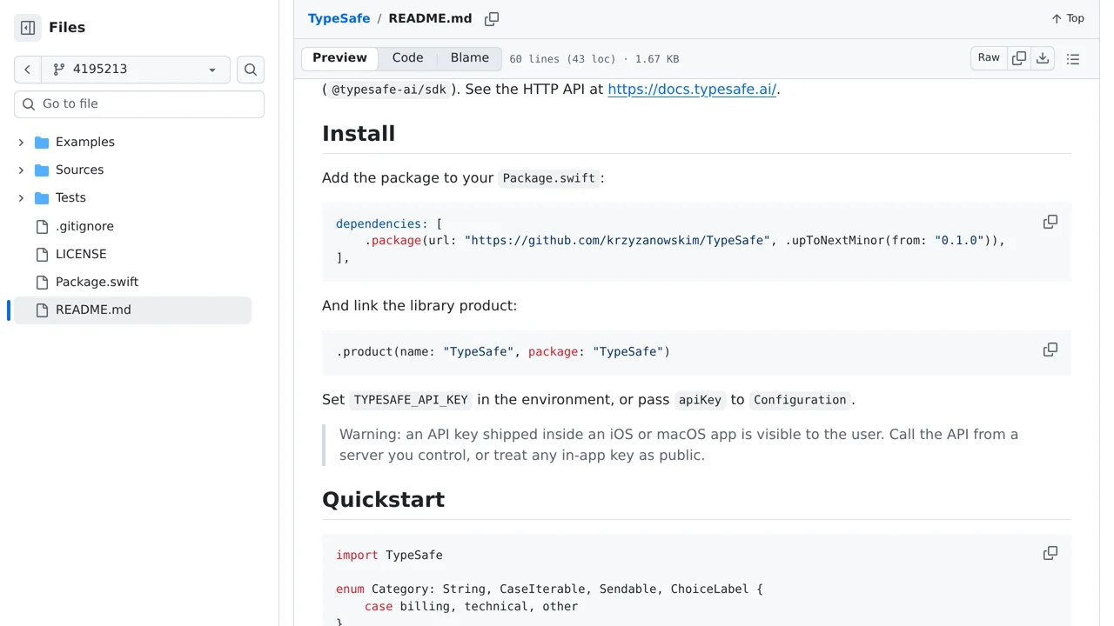Switch to the Preview tab

click(x=339, y=58)
